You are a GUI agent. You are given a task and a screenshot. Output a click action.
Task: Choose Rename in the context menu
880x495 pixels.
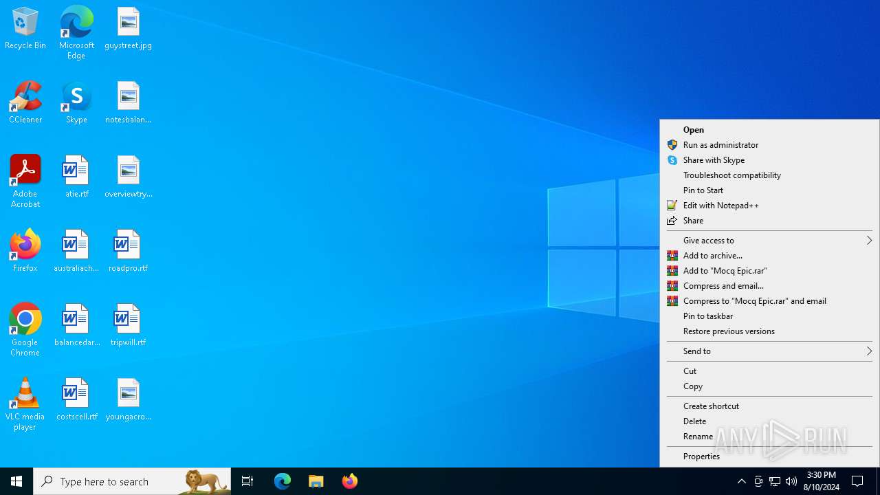tap(769, 437)
